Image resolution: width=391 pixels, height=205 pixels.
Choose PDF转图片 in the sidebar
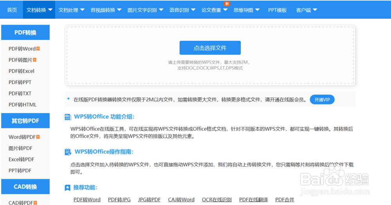click(x=20, y=60)
